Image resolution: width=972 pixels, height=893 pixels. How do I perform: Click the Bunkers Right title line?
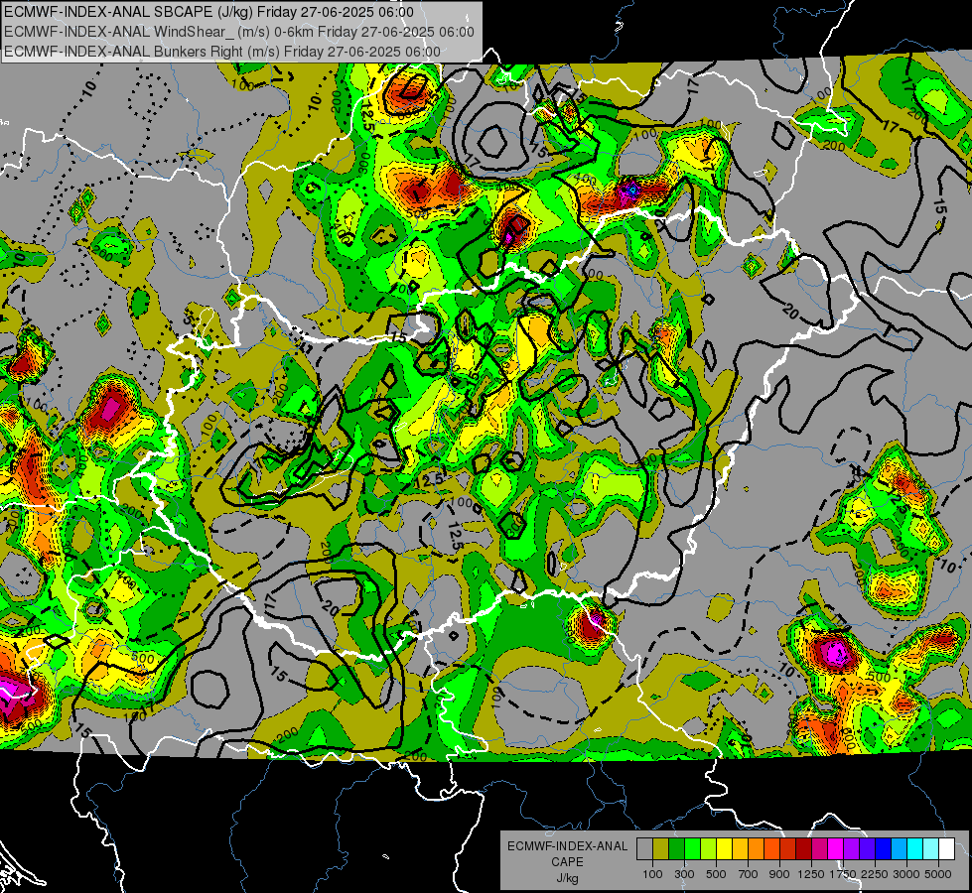click(x=222, y=52)
